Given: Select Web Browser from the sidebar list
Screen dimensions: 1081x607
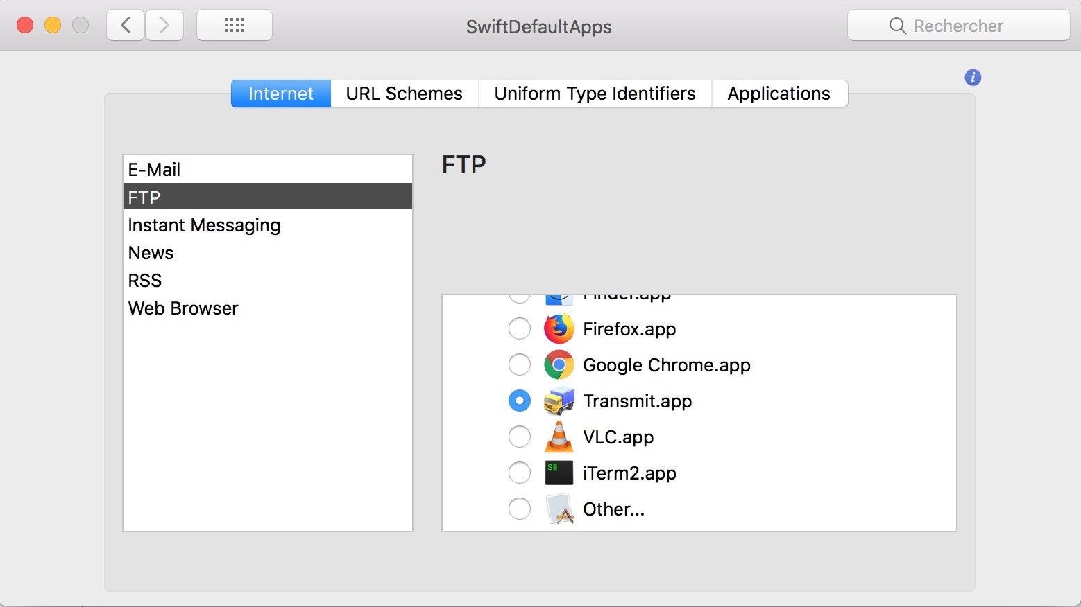Looking at the screenshot, I should (x=182, y=308).
